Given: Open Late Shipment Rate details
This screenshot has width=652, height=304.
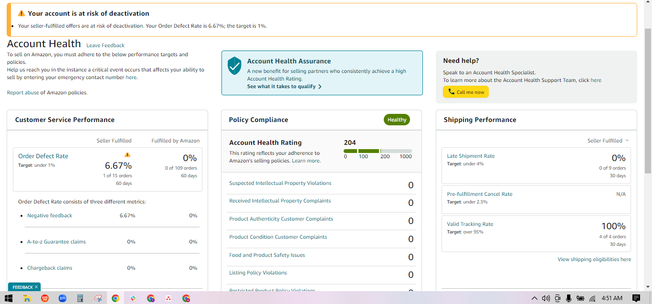Looking at the screenshot, I should pos(471,156).
